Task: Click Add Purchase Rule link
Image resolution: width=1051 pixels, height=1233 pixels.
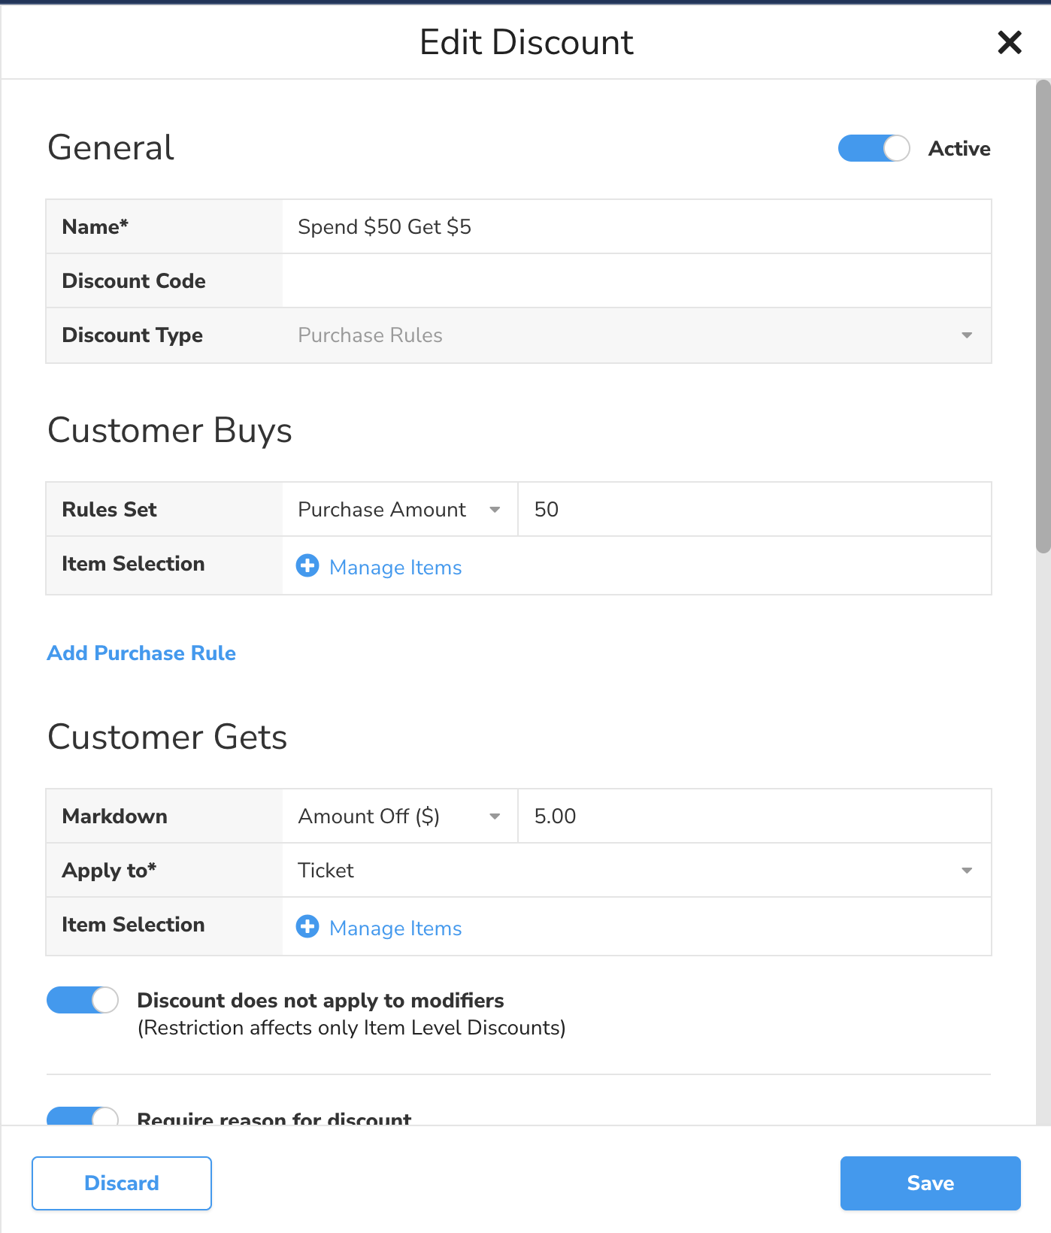Action: click(141, 653)
